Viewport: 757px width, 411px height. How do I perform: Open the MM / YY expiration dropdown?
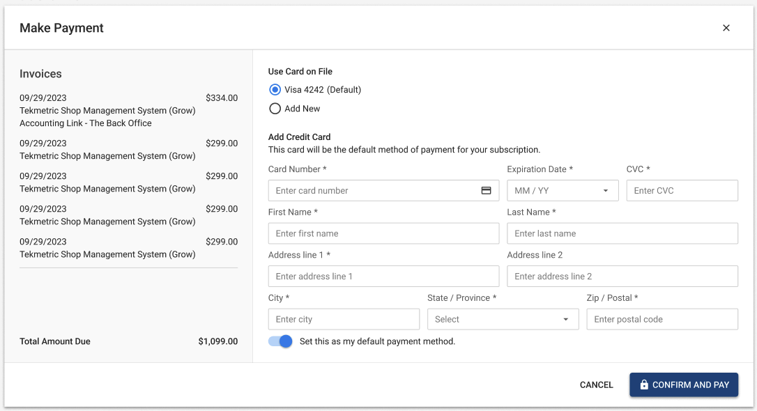[x=563, y=191]
